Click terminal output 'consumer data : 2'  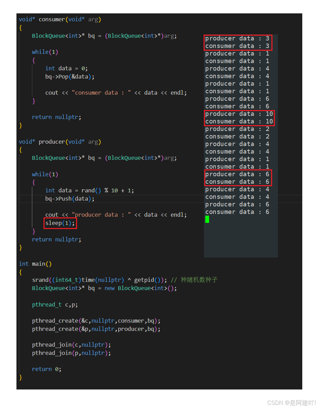click(237, 136)
